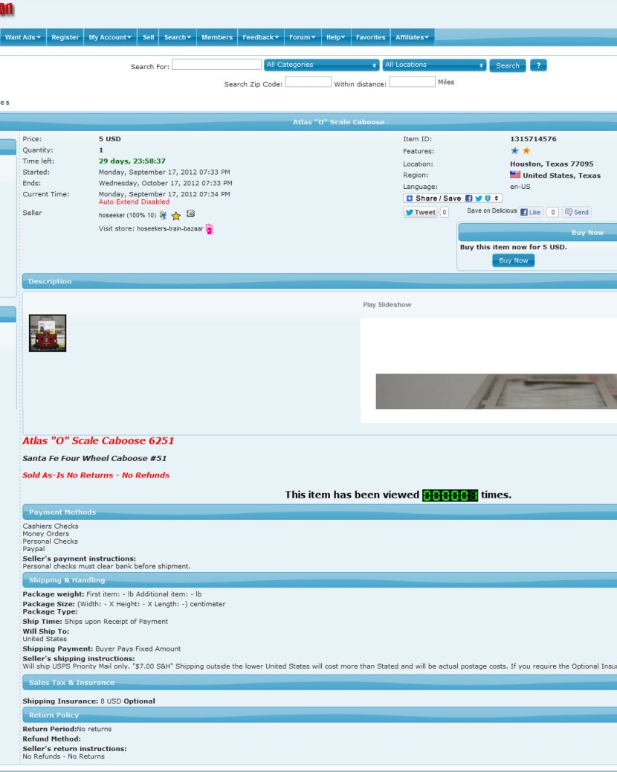This screenshot has height=772, width=617.
Task: Click the seller's ID card icon
Action: (190, 213)
